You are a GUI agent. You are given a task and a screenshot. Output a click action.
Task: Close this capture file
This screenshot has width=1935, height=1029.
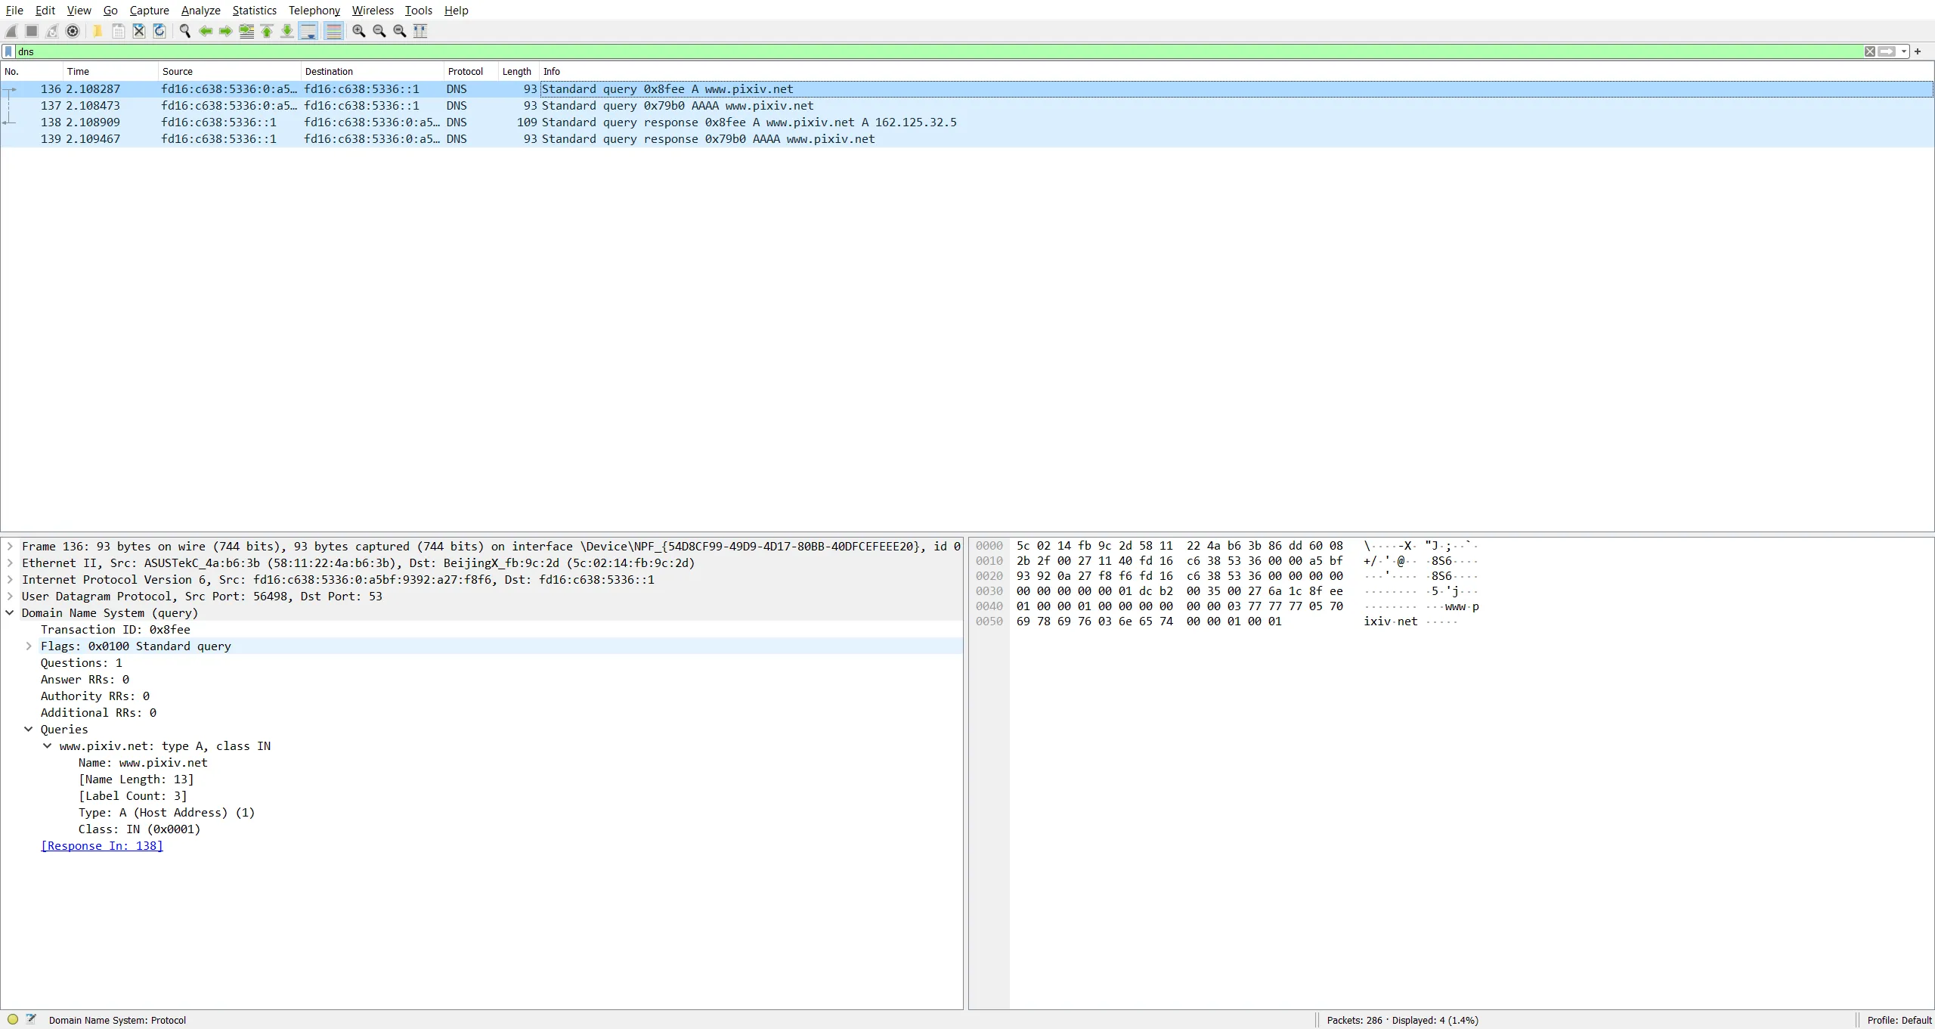point(138,31)
